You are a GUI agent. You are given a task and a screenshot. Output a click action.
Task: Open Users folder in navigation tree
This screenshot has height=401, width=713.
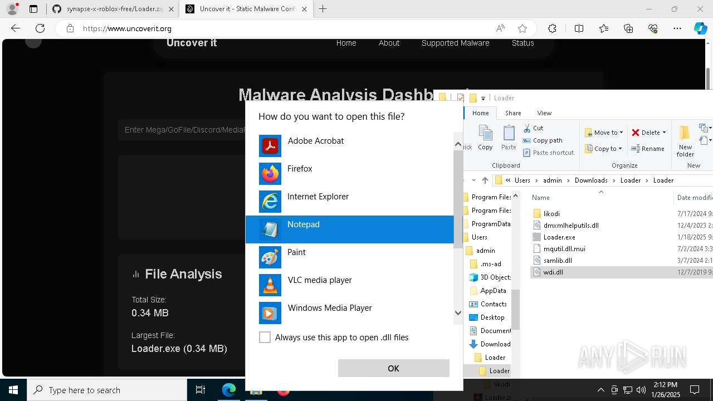479,237
